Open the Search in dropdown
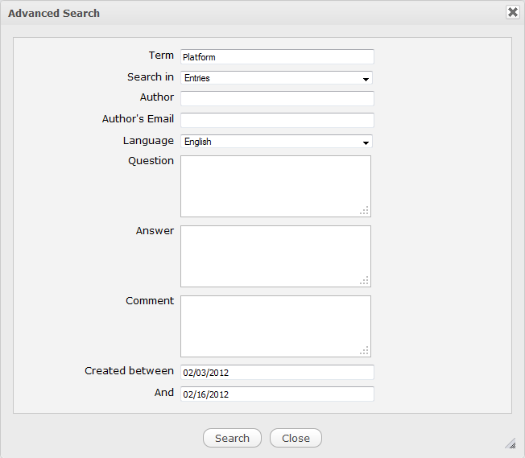525x458 pixels. 276,78
